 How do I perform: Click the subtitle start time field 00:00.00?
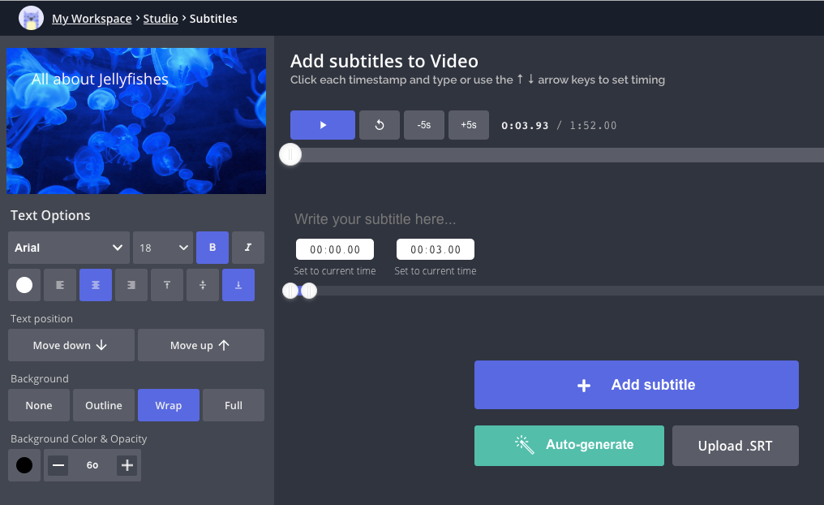[334, 249]
